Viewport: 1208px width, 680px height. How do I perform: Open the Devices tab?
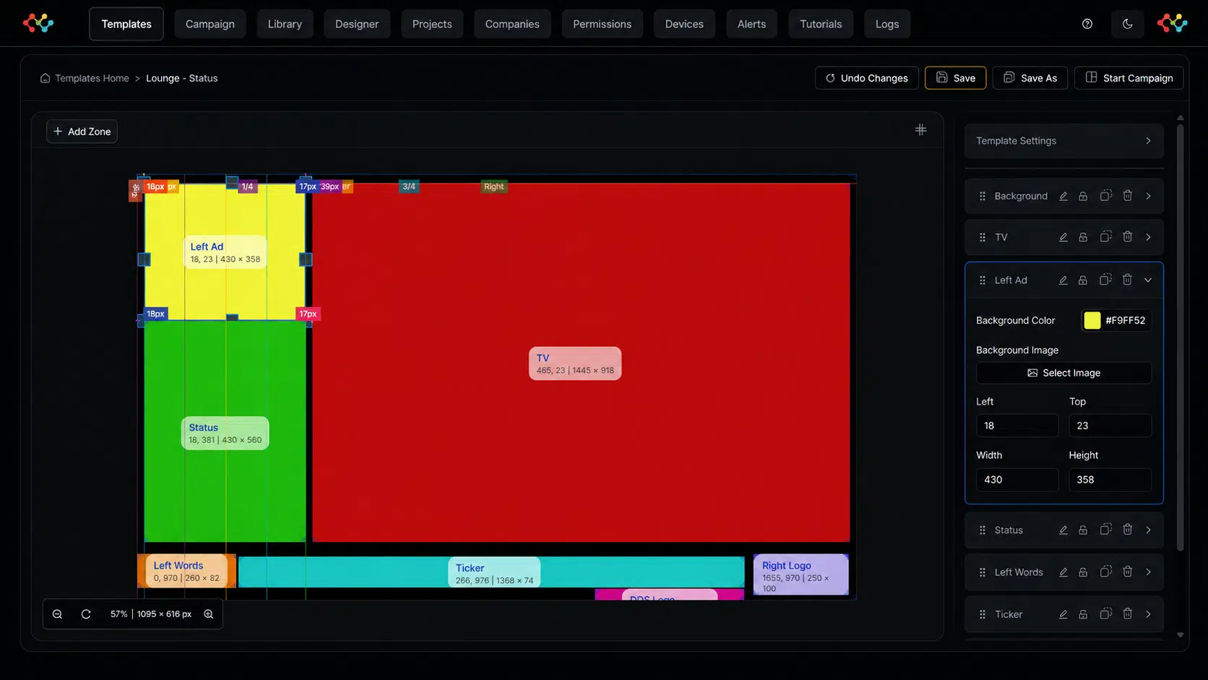684,24
